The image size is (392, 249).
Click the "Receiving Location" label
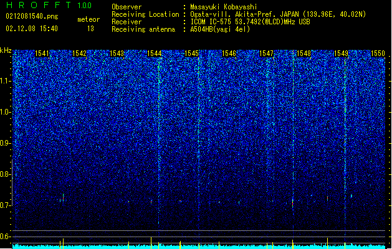(145, 14)
